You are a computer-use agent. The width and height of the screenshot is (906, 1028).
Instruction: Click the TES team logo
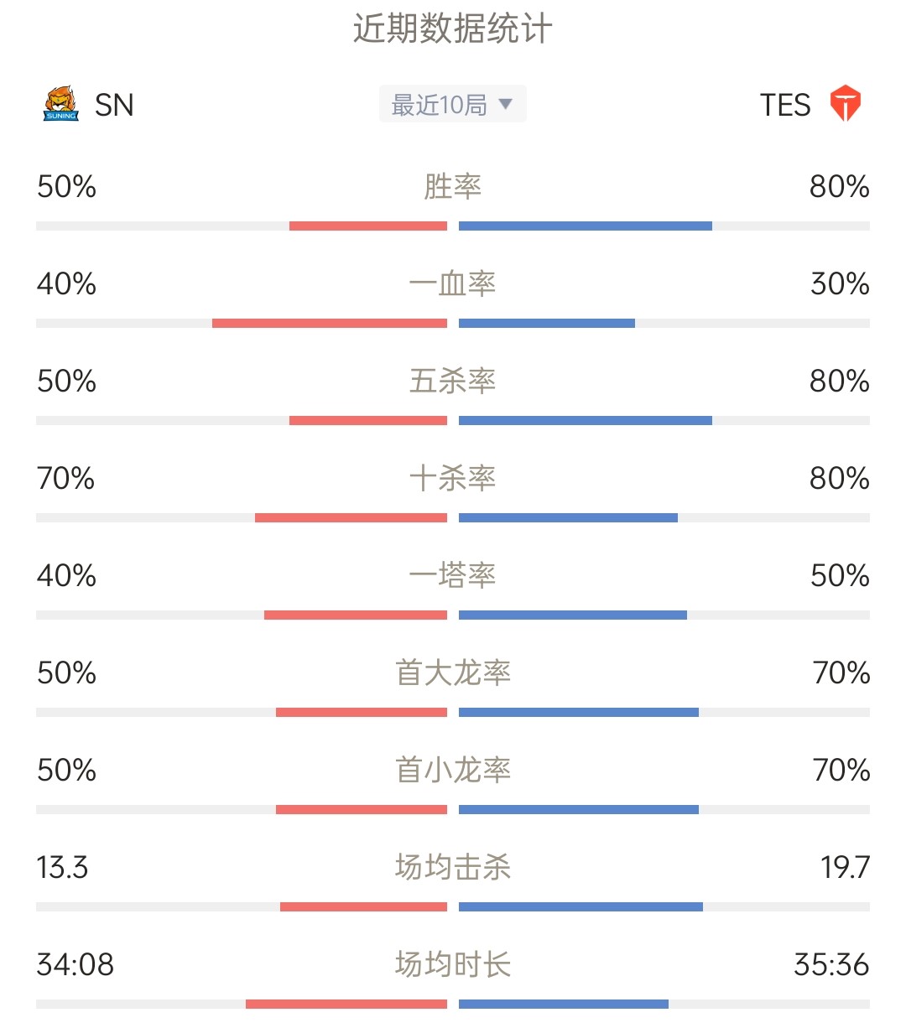pos(846,104)
